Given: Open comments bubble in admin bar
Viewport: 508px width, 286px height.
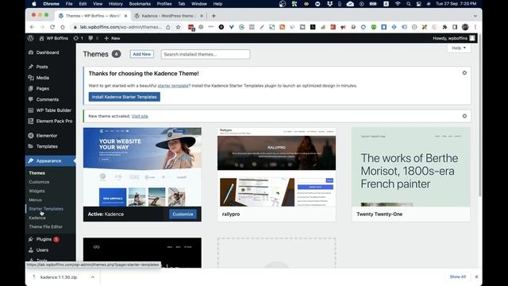Looking at the screenshot, I should [94, 38].
